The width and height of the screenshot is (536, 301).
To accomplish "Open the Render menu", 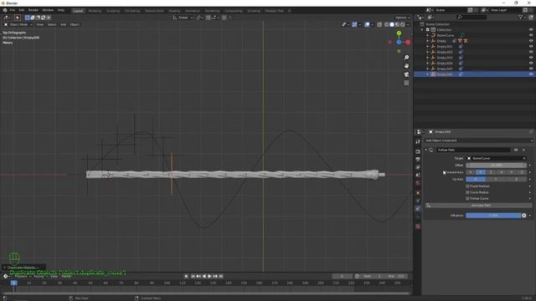I will pyautogui.click(x=33, y=10).
